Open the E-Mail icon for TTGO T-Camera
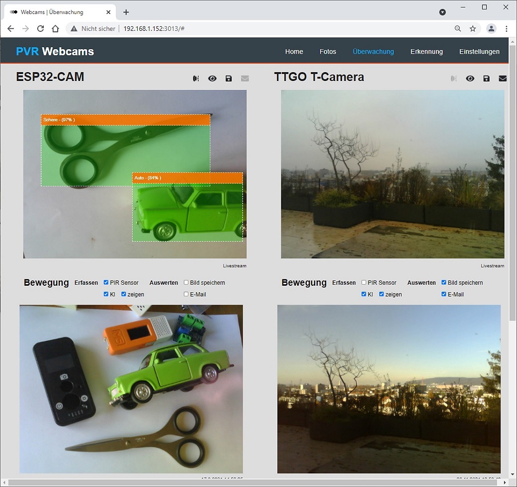Screen dimensions: 517x487 502,78
